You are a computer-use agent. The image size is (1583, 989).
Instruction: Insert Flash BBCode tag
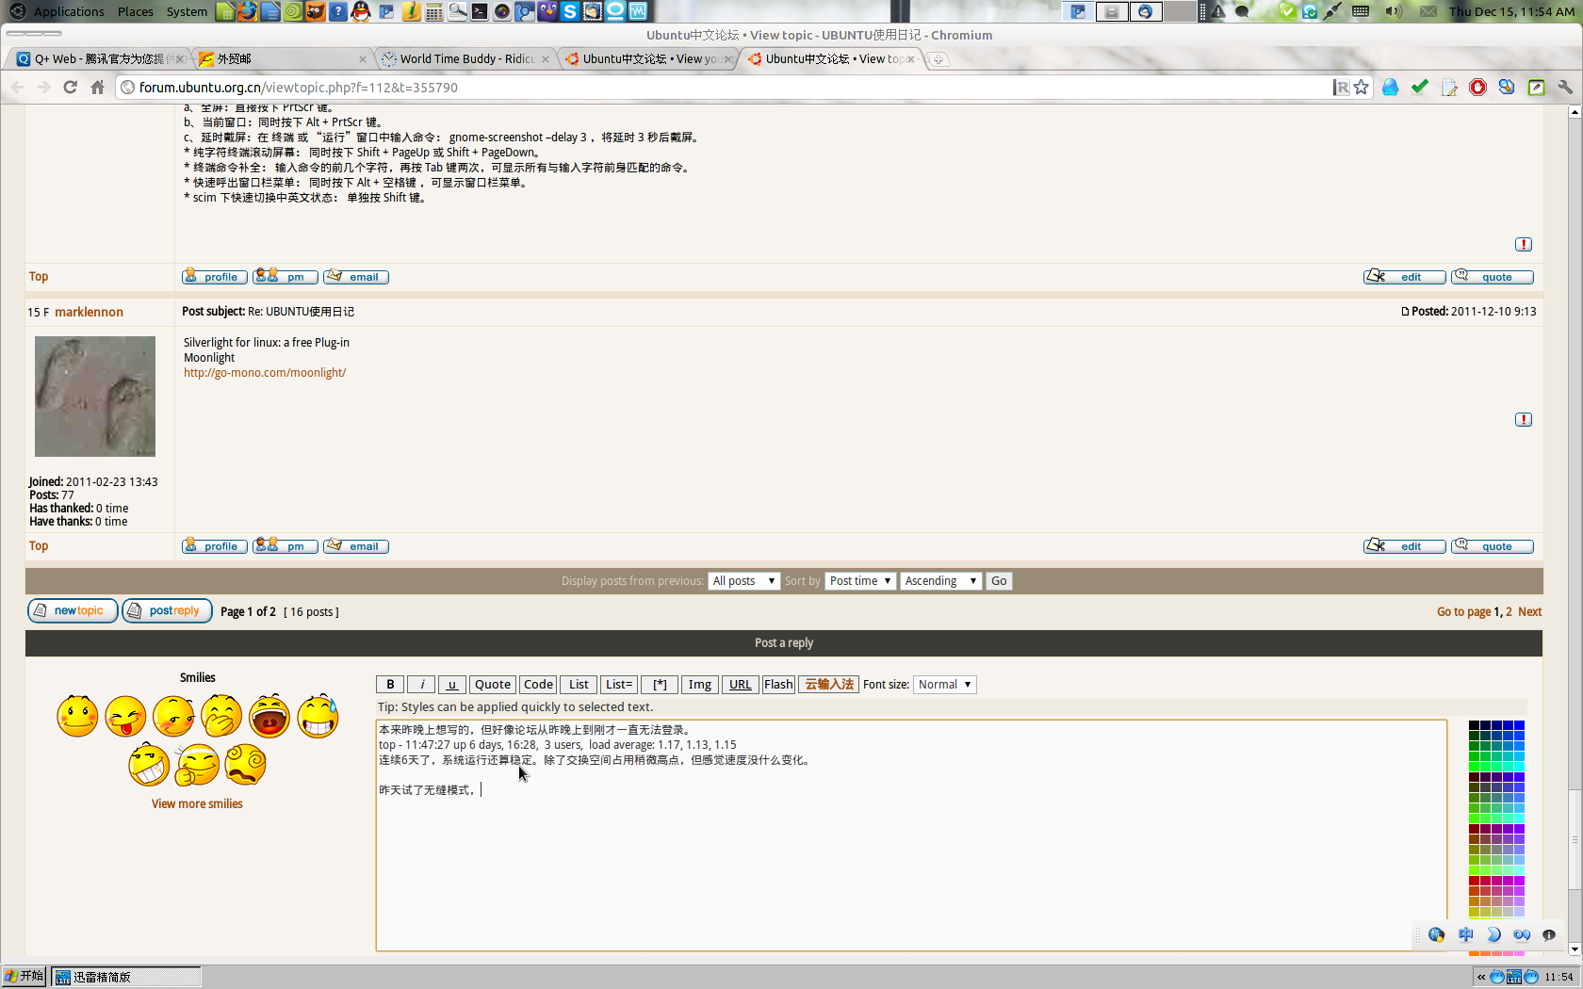[778, 684]
